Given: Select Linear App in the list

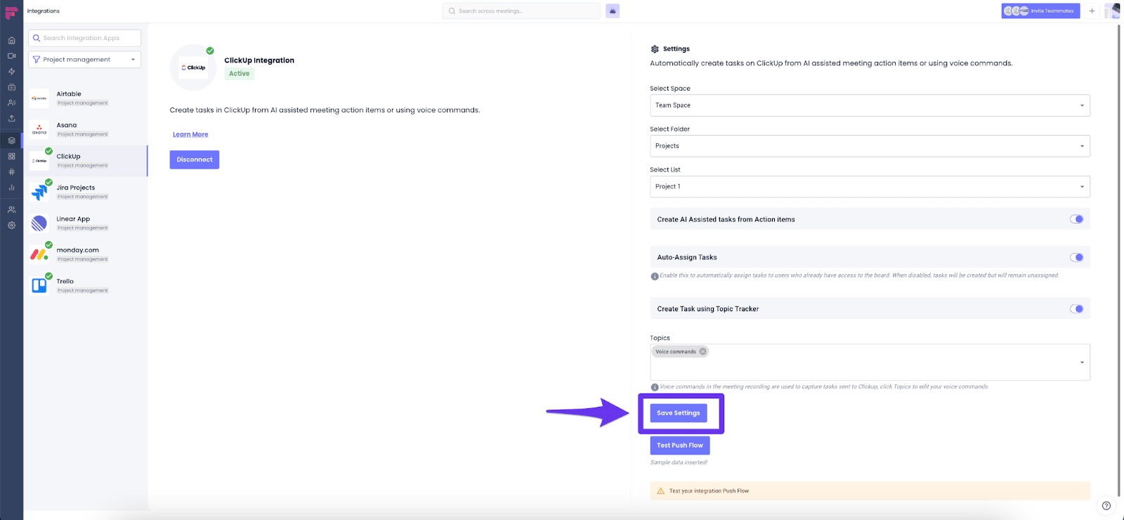Looking at the screenshot, I should (x=86, y=223).
